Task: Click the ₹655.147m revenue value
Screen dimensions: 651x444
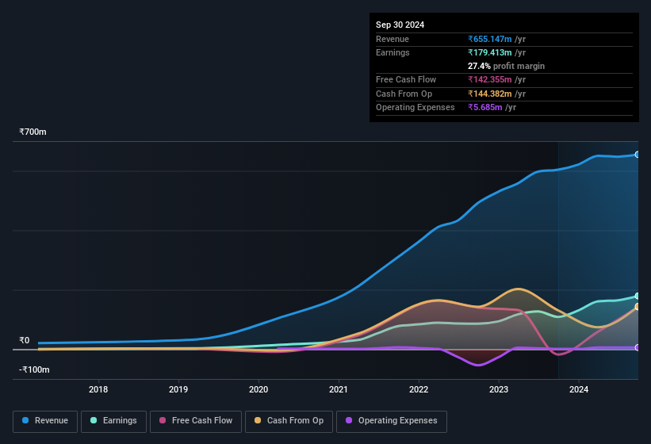Action: (x=490, y=39)
